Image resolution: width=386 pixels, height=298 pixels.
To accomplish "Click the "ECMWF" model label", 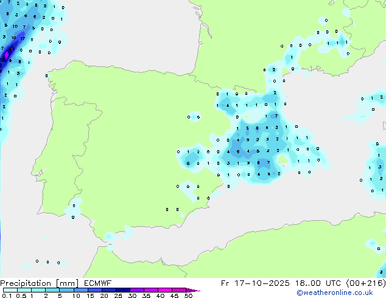I will pos(98,283).
